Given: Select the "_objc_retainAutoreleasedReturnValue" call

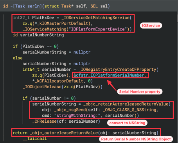Looking at the screenshot, I should tap(126, 104).
